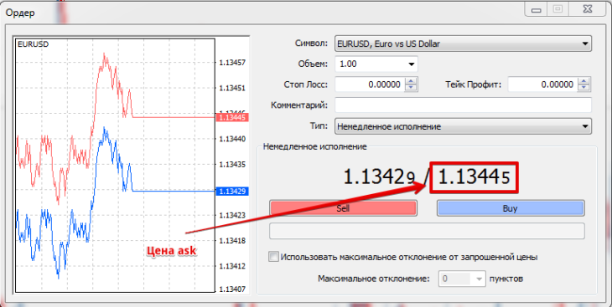Decrease Тейк Профит with down arrow
612x307 pixels.
pos(584,88)
